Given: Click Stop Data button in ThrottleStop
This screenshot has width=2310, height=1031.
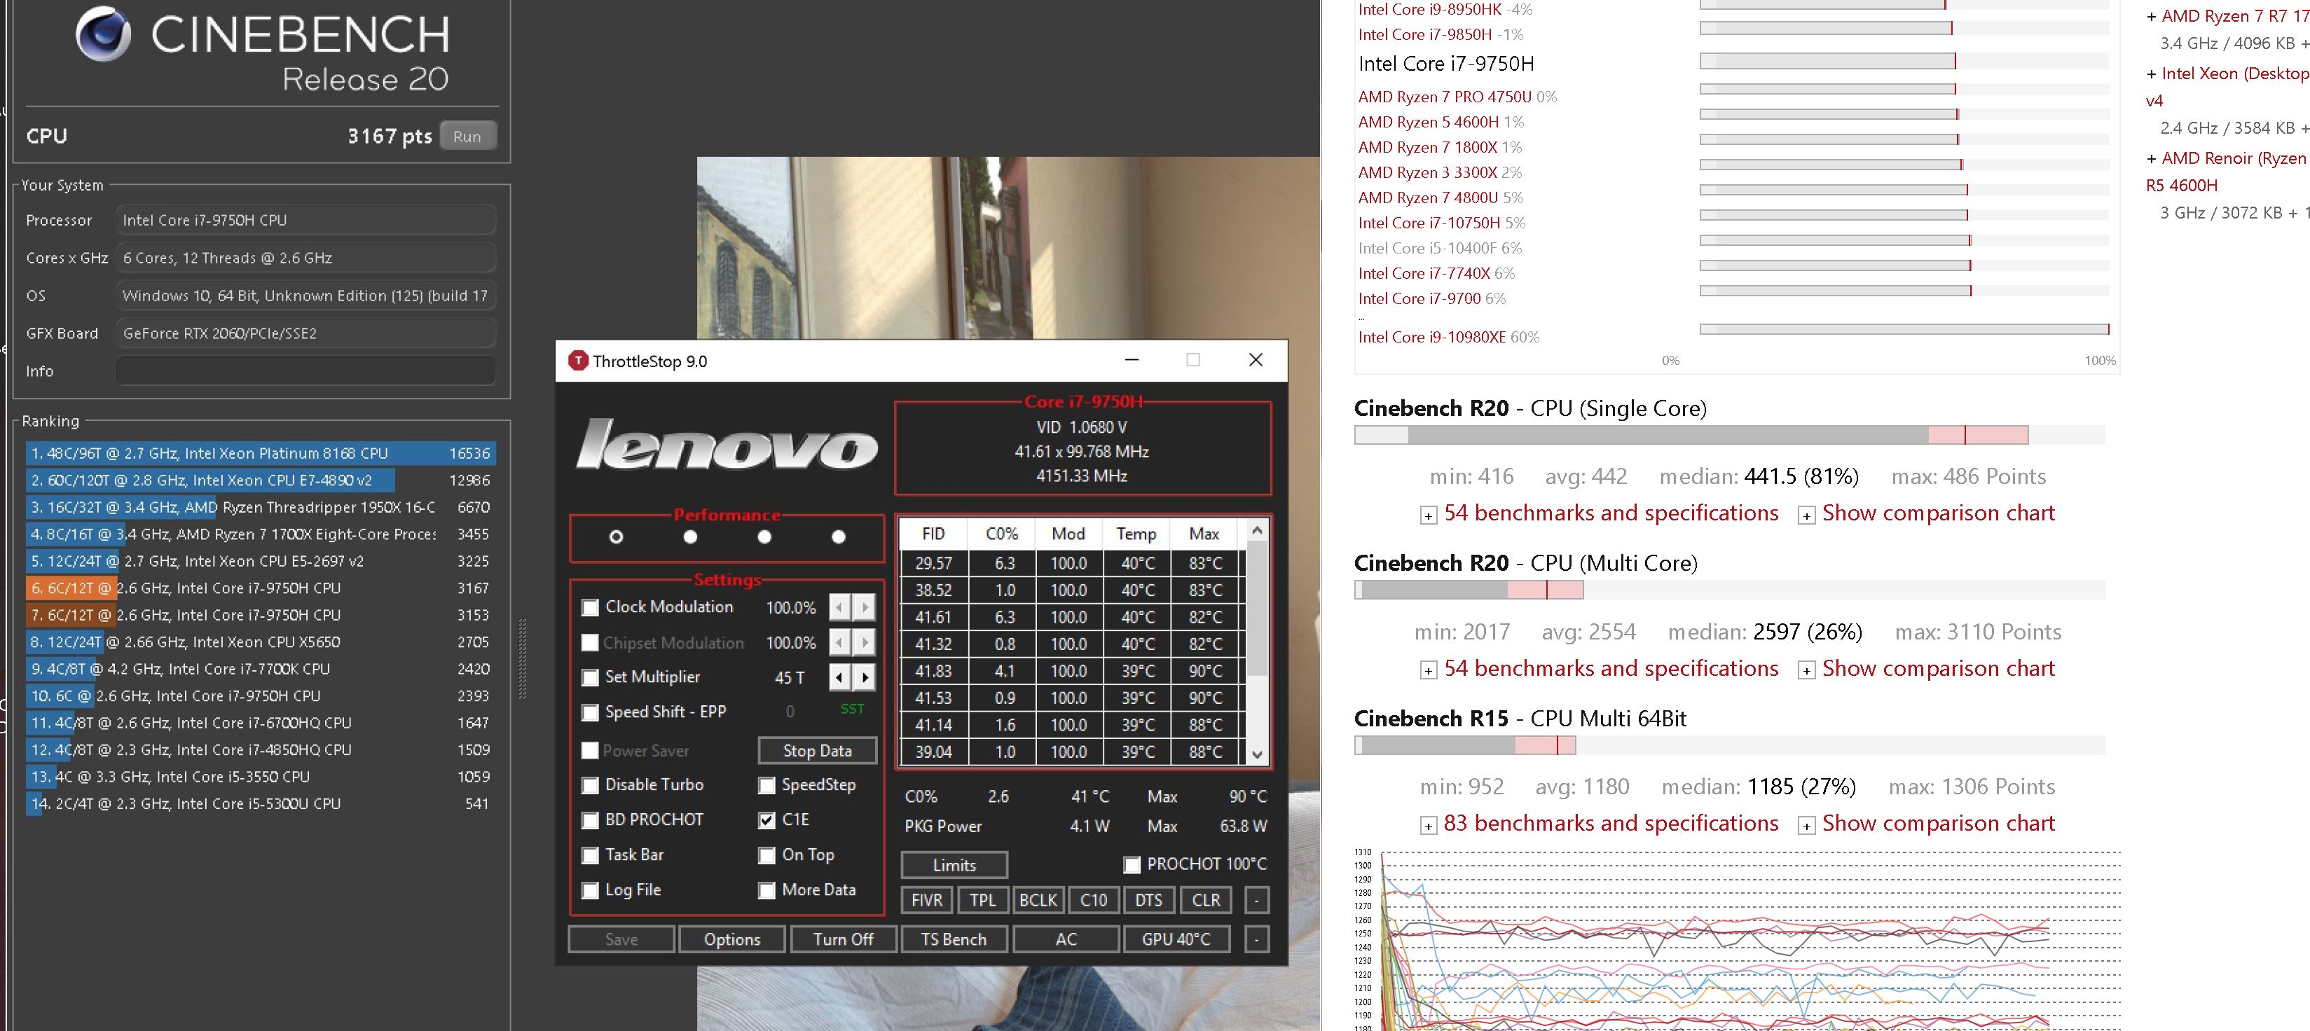Looking at the screenshot, I should point(817,752).
